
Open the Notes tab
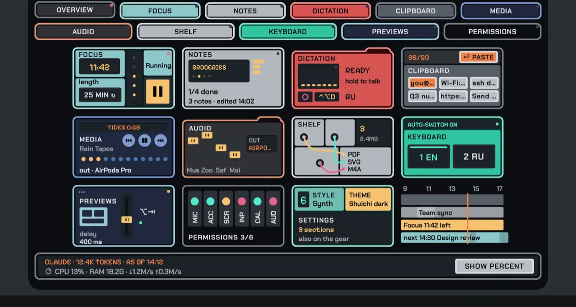[x=245, y=11]
